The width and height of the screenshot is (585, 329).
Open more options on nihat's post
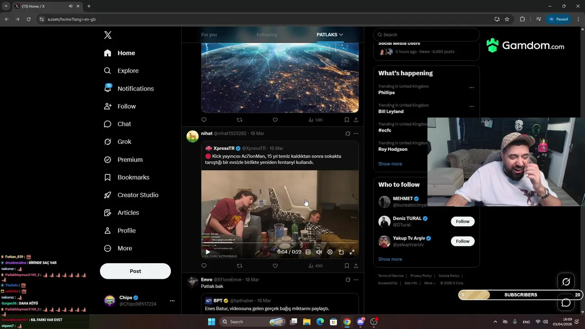click(356, 133)
